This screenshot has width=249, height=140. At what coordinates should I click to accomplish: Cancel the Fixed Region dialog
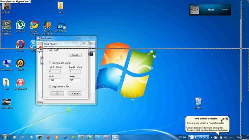[75, 93]
